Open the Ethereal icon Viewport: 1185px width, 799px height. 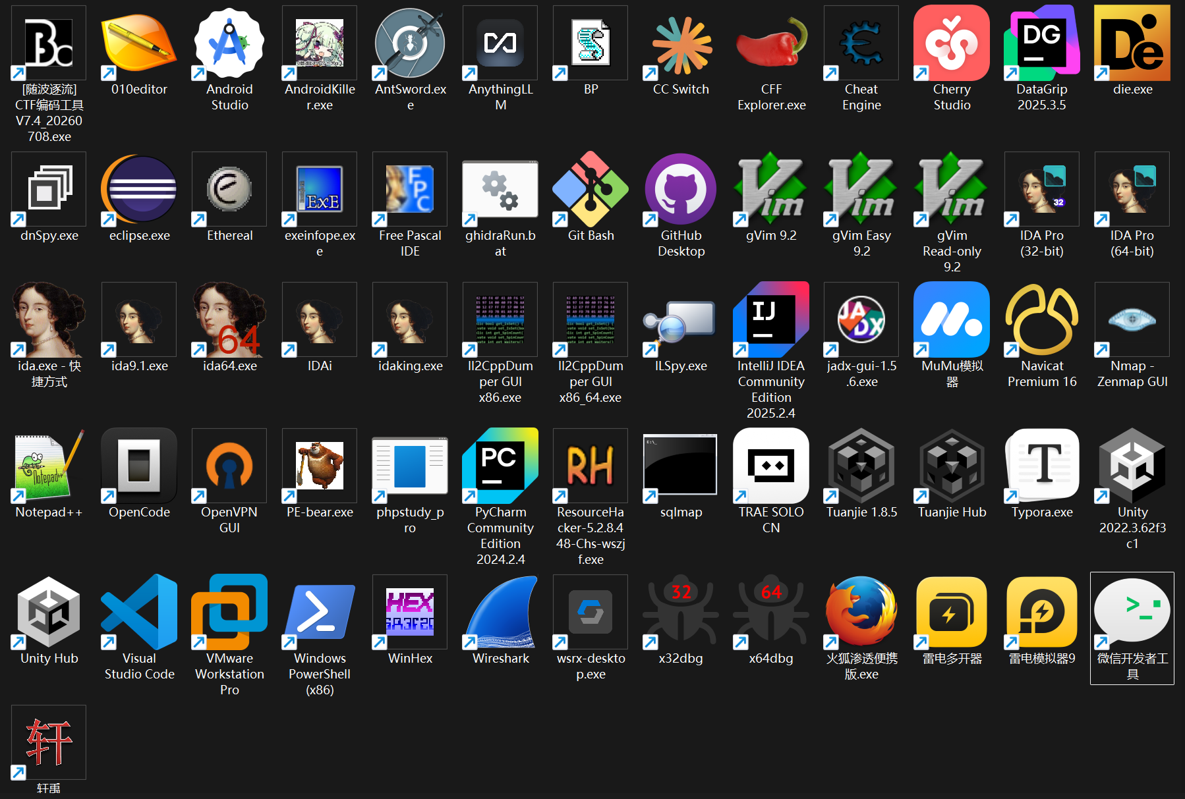[x=229, y=189]
